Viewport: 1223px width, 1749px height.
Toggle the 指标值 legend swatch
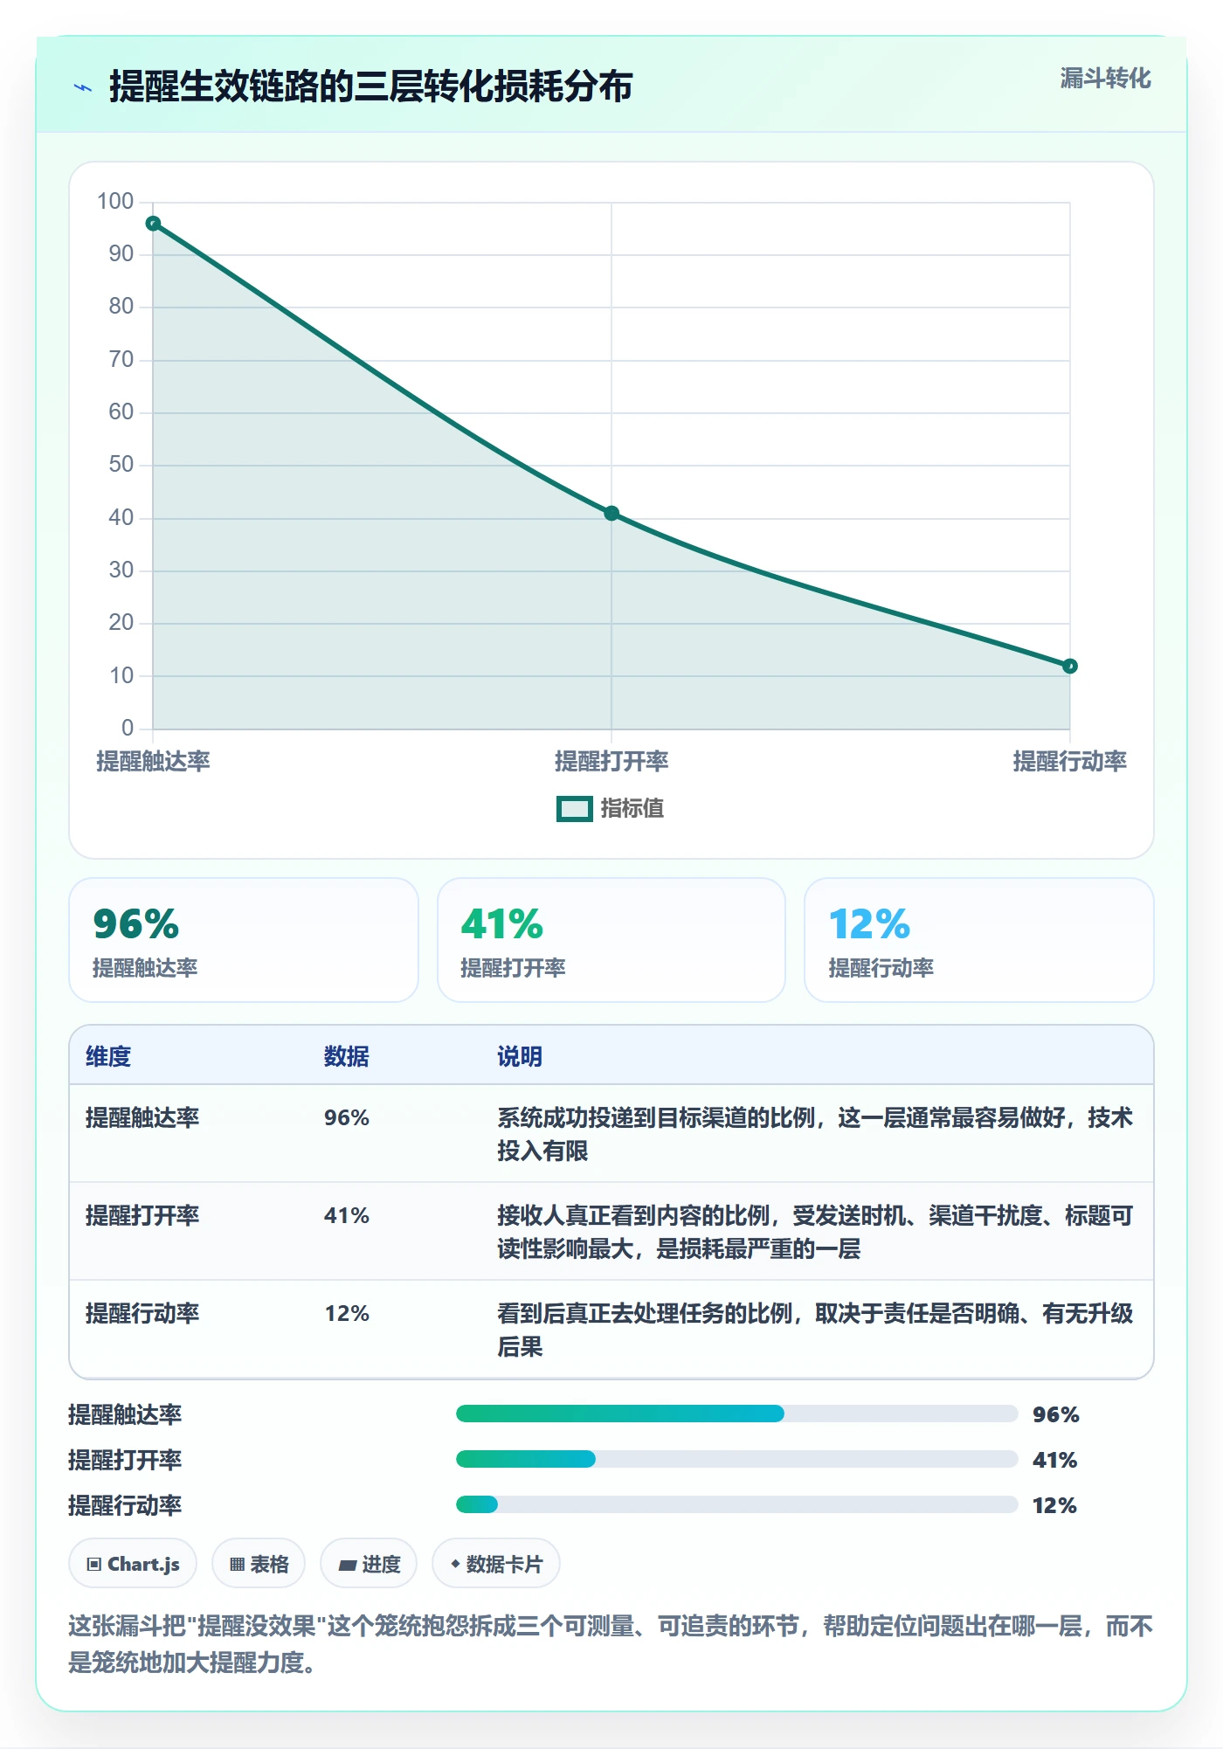[x=575, y=809]
